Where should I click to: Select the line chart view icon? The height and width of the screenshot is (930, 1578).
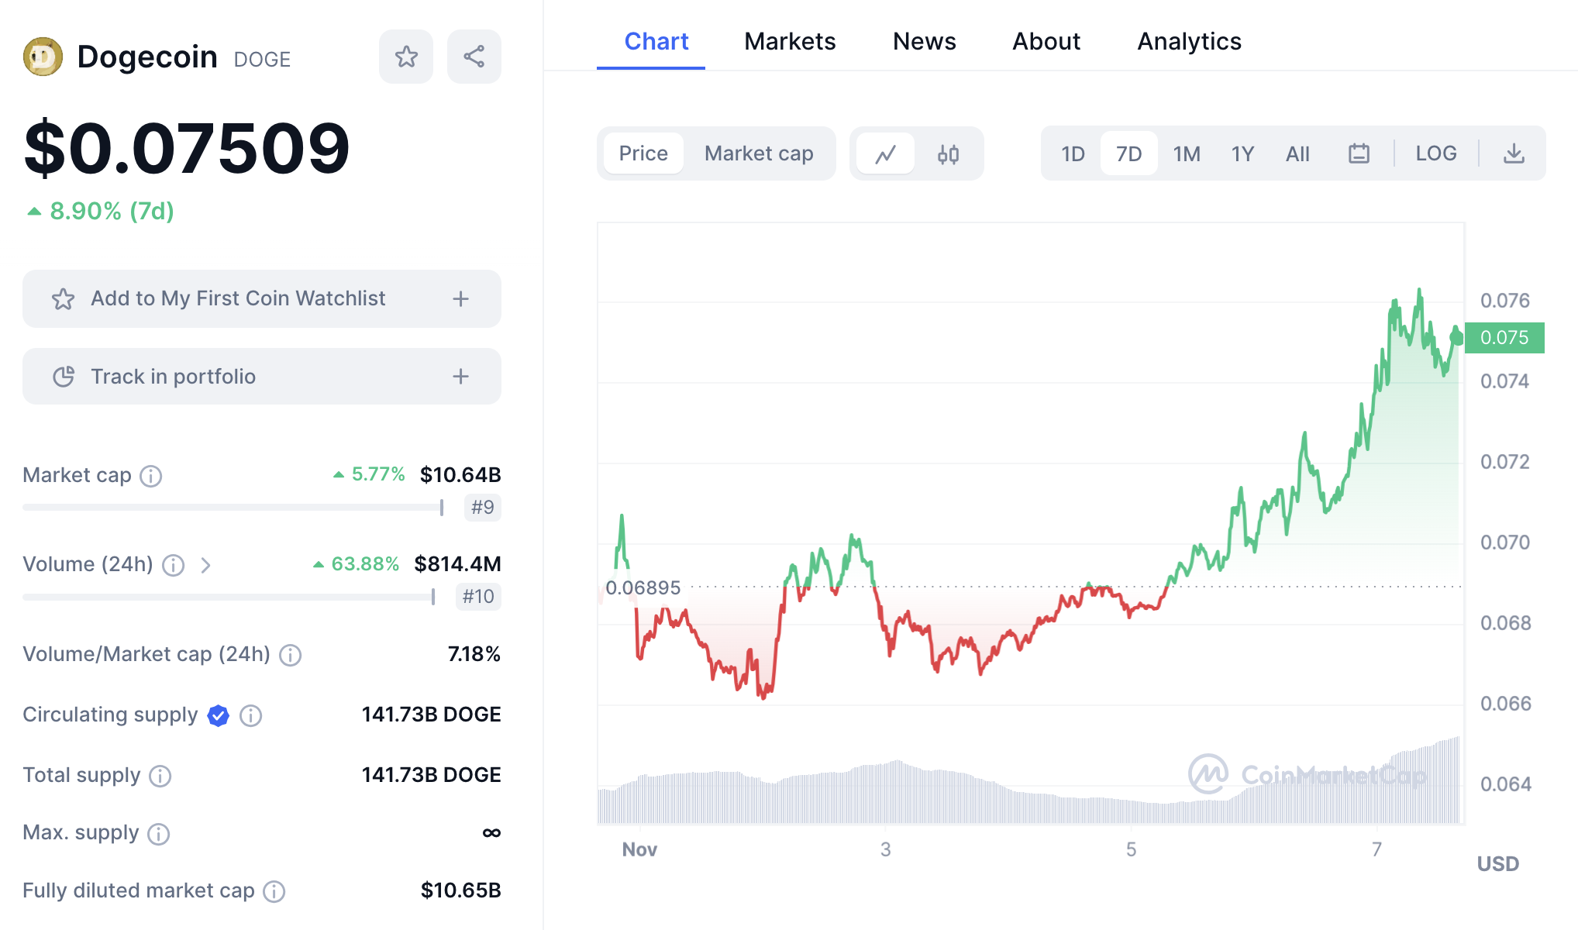point(886,154)
